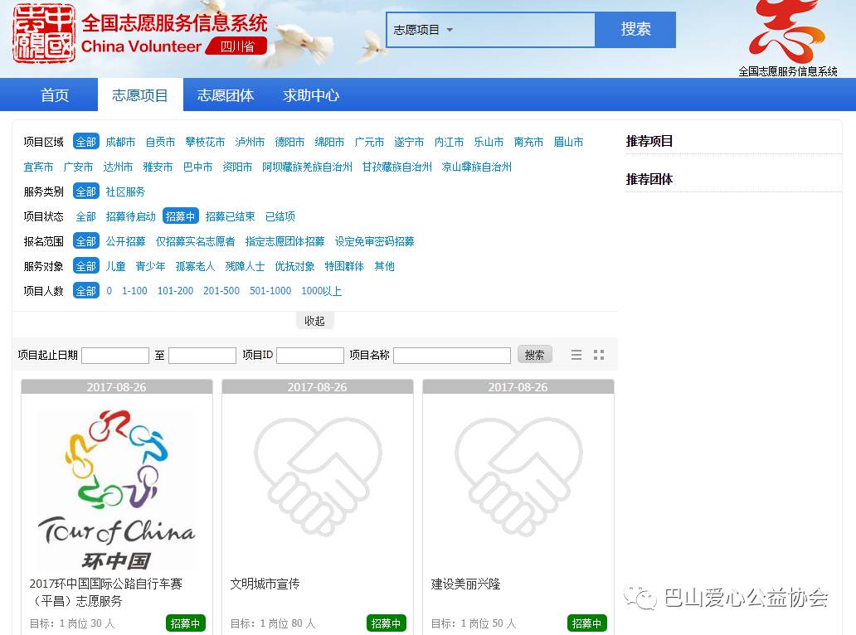Filter region by 攀枝花市
856x635 pixels.
click(205, 142)
